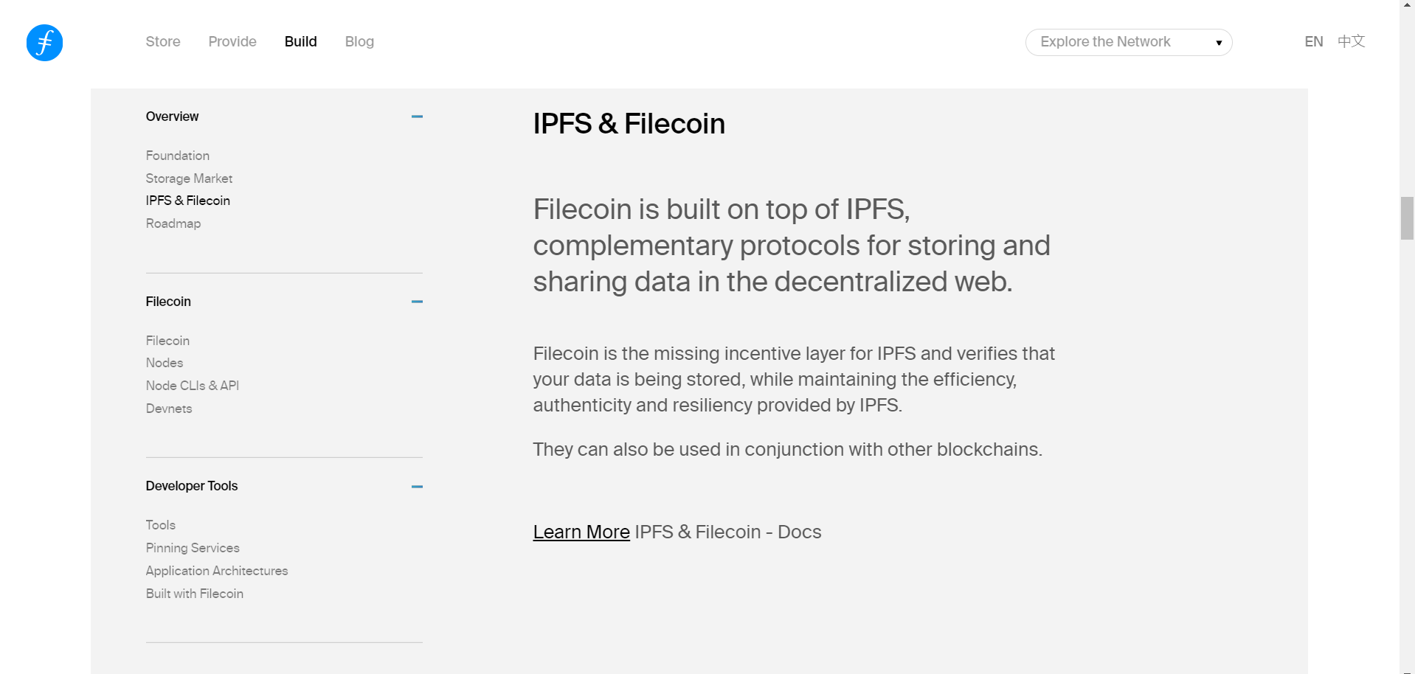Screen dimensions: 1415x674
Task: Open the Built with Filecoin page
Action: [x=194, y=594]
